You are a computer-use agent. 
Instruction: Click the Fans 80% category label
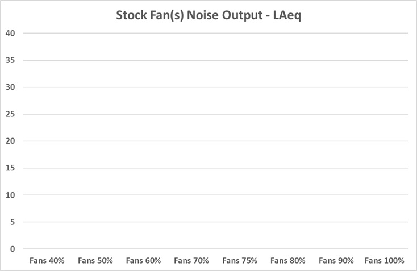[288, 261]
